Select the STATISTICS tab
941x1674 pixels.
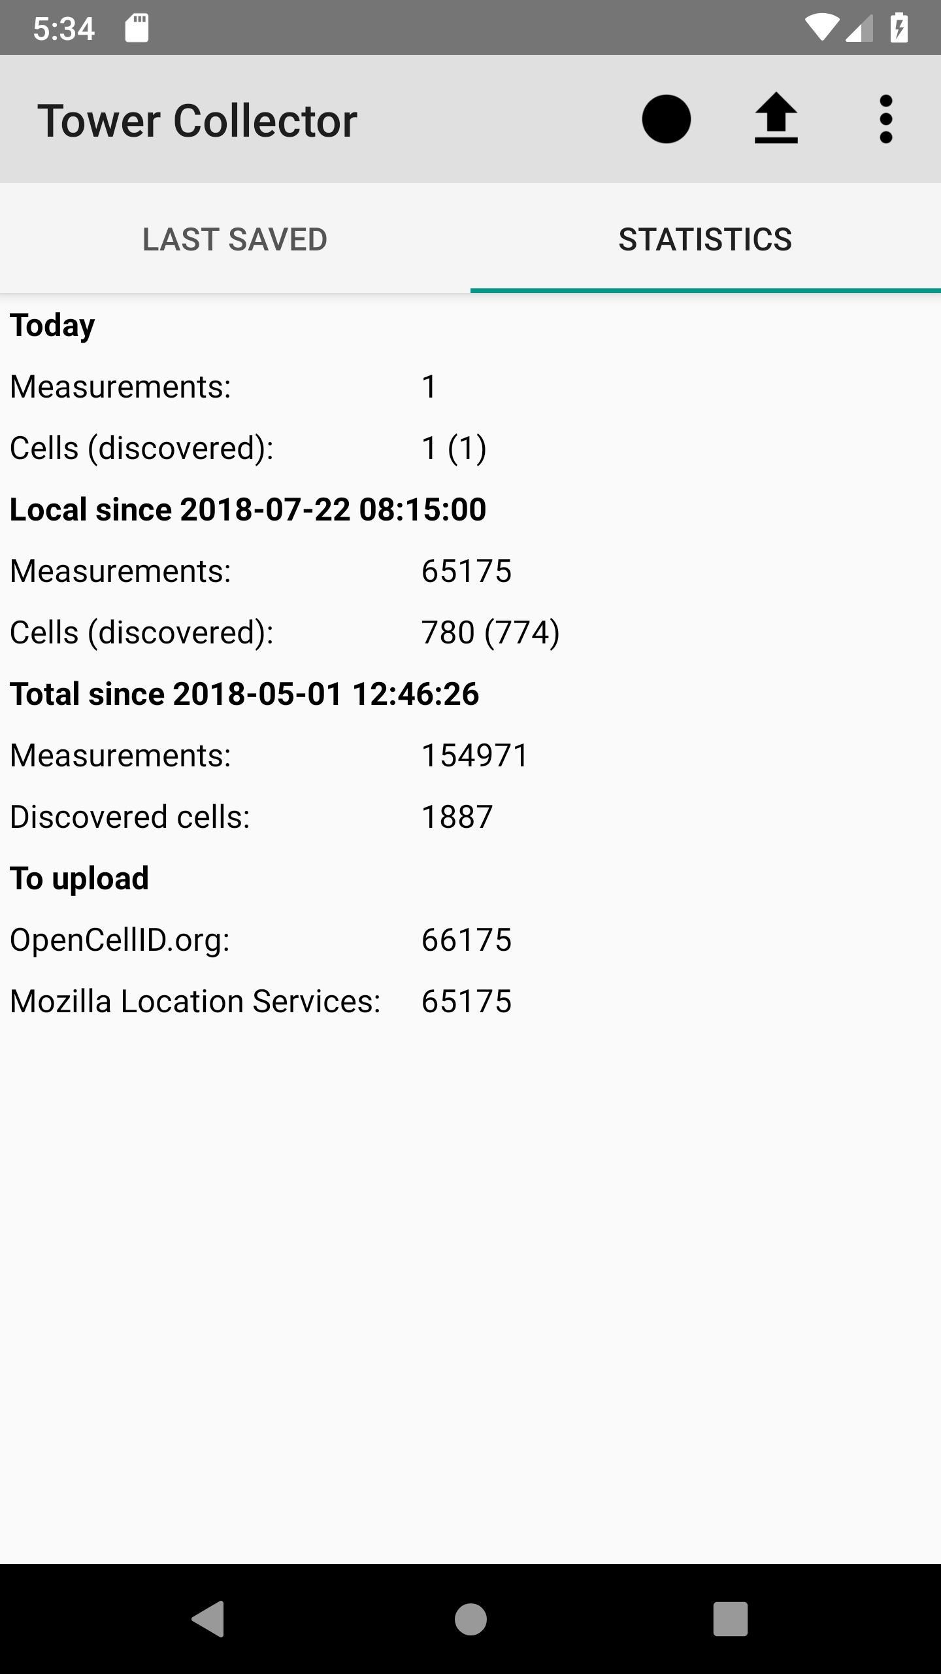pyautogui.click(x=705, y=239)
